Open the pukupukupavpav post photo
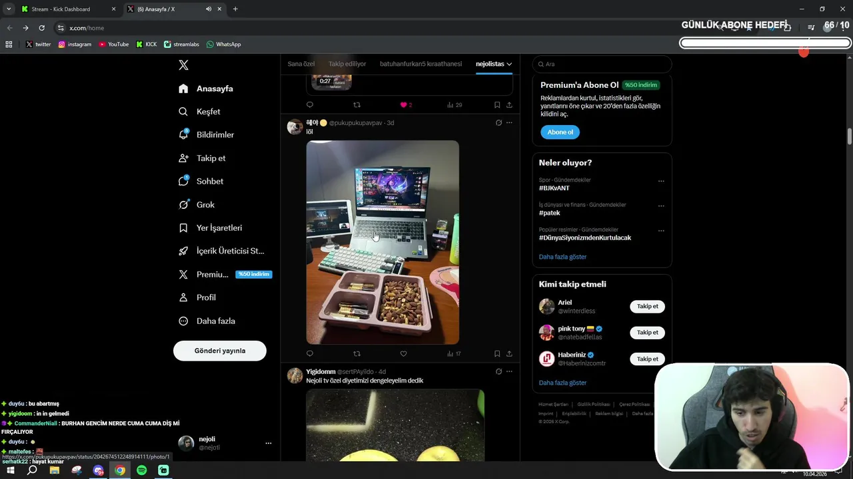The height and width of the screenshot is (479, 853). coord(383,242)
